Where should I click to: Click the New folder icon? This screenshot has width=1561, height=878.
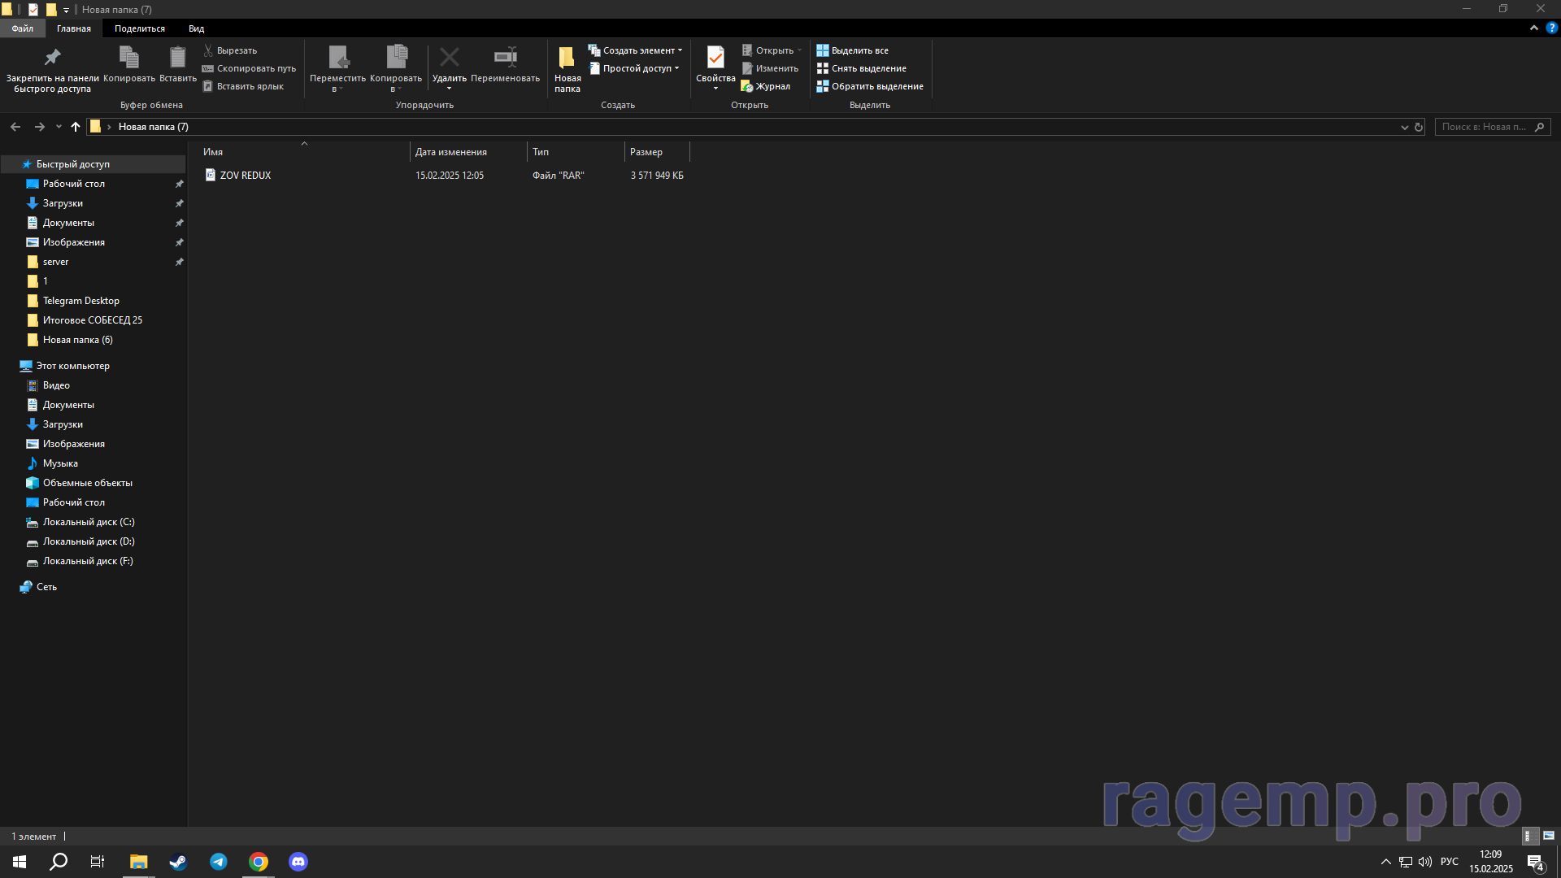click(567, 58)
